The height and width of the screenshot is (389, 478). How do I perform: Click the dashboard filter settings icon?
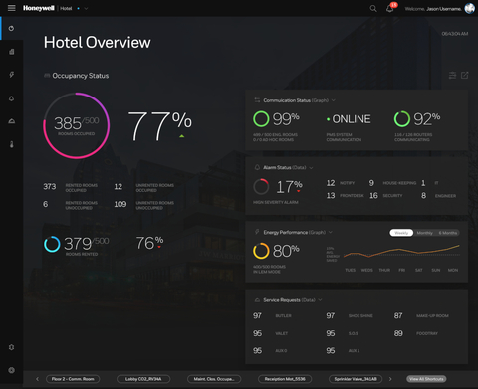(x=452, y=76)
